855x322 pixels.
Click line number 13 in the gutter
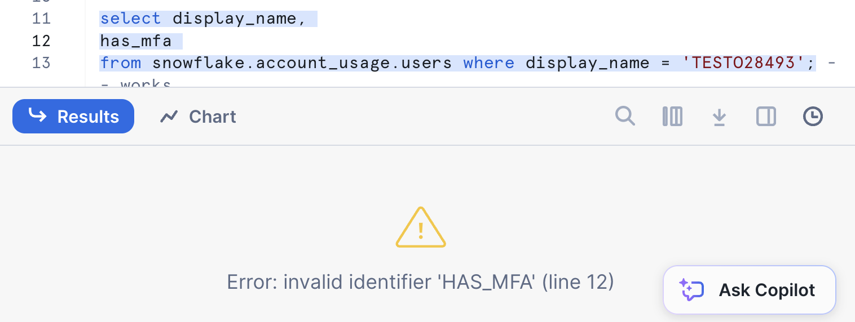41,62
